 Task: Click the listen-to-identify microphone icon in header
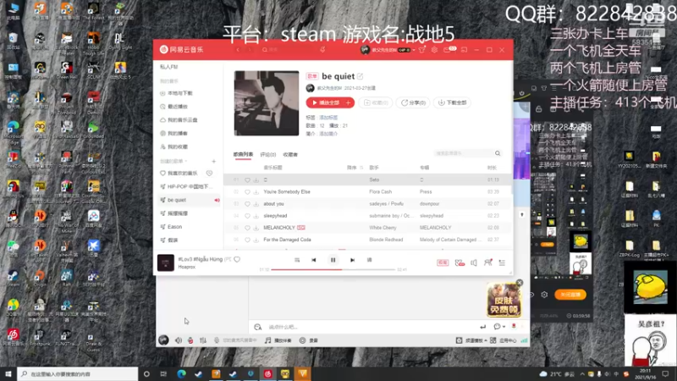point(322,50)
